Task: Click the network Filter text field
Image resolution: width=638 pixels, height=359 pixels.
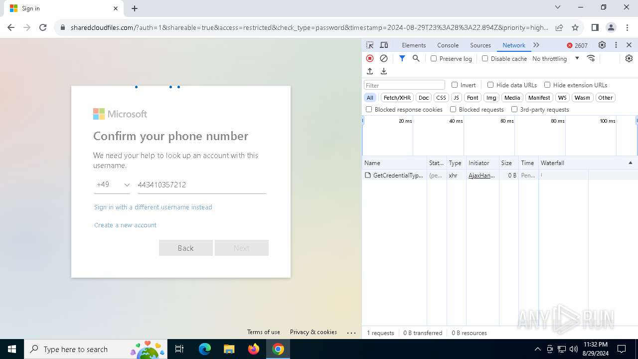Action: coord(404,85)
